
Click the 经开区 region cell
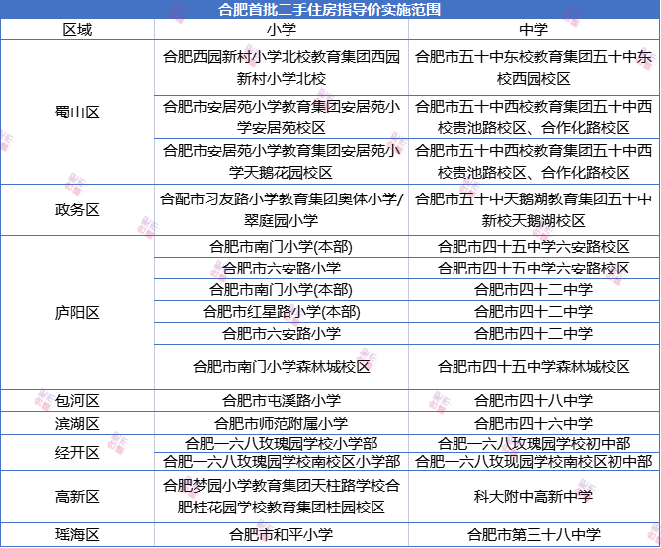(78, 453)
